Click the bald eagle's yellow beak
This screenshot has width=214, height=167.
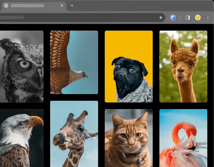37,121
